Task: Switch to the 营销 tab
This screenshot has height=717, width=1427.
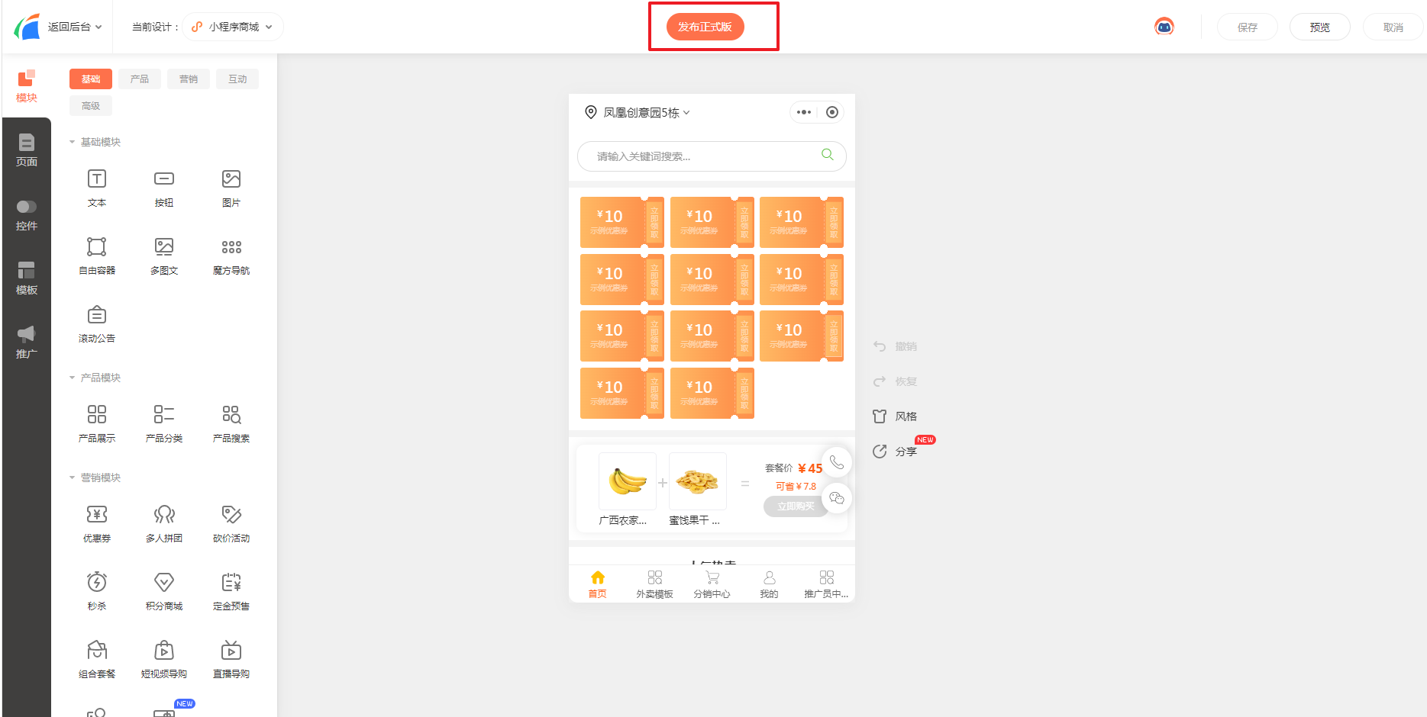Action: click(189, 79)
